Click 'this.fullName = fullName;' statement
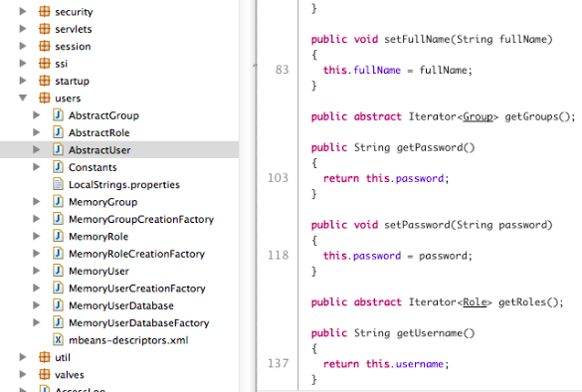 pos(398,71)
